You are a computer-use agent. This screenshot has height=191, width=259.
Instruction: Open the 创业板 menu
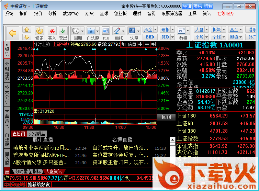click(121, 13)
